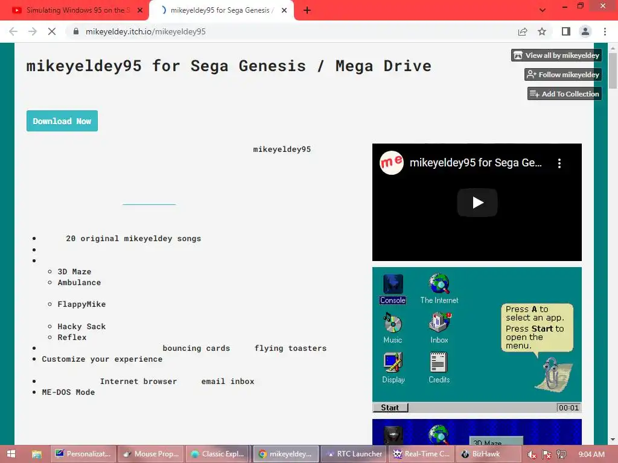Open the Windows Start menu

pyautogui.click(x=11, y=454)
